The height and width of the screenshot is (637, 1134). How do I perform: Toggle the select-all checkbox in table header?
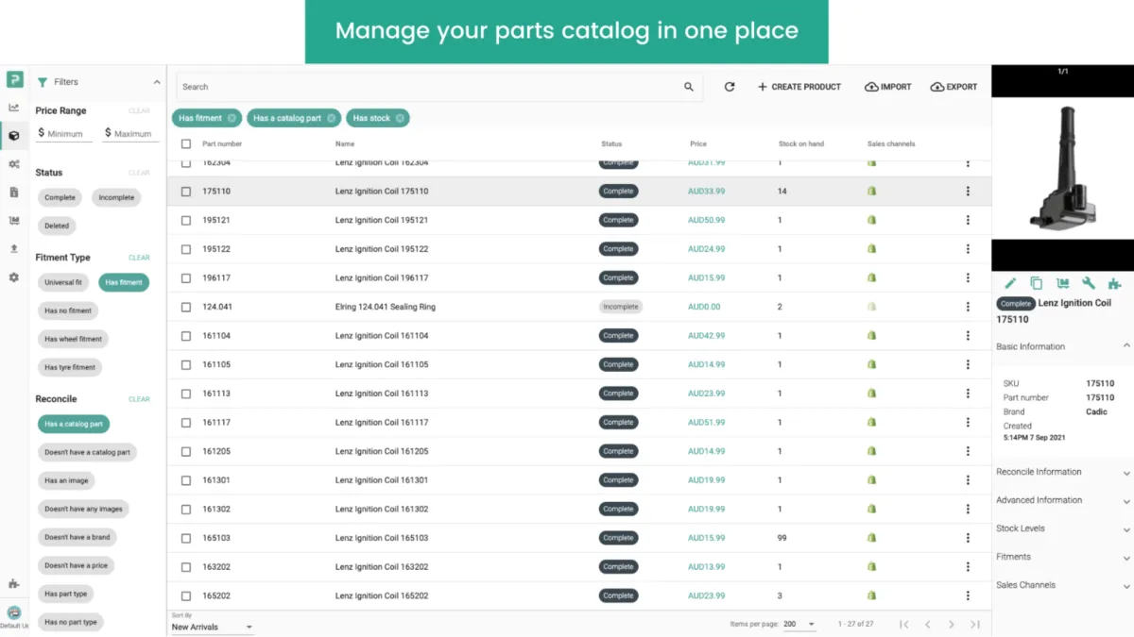click(186, 144)
